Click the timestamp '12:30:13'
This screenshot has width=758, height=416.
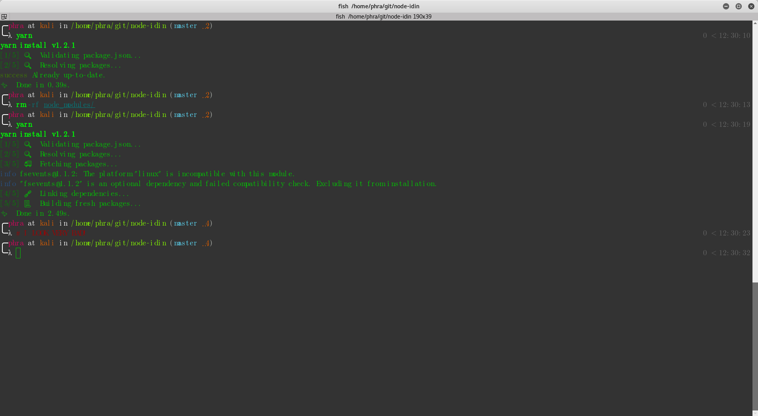point(734,105)
